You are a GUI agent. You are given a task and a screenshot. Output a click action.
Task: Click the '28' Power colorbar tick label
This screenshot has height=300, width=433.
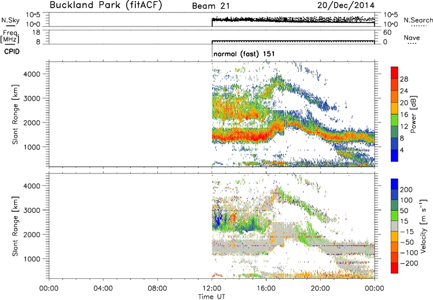[404, 79]
